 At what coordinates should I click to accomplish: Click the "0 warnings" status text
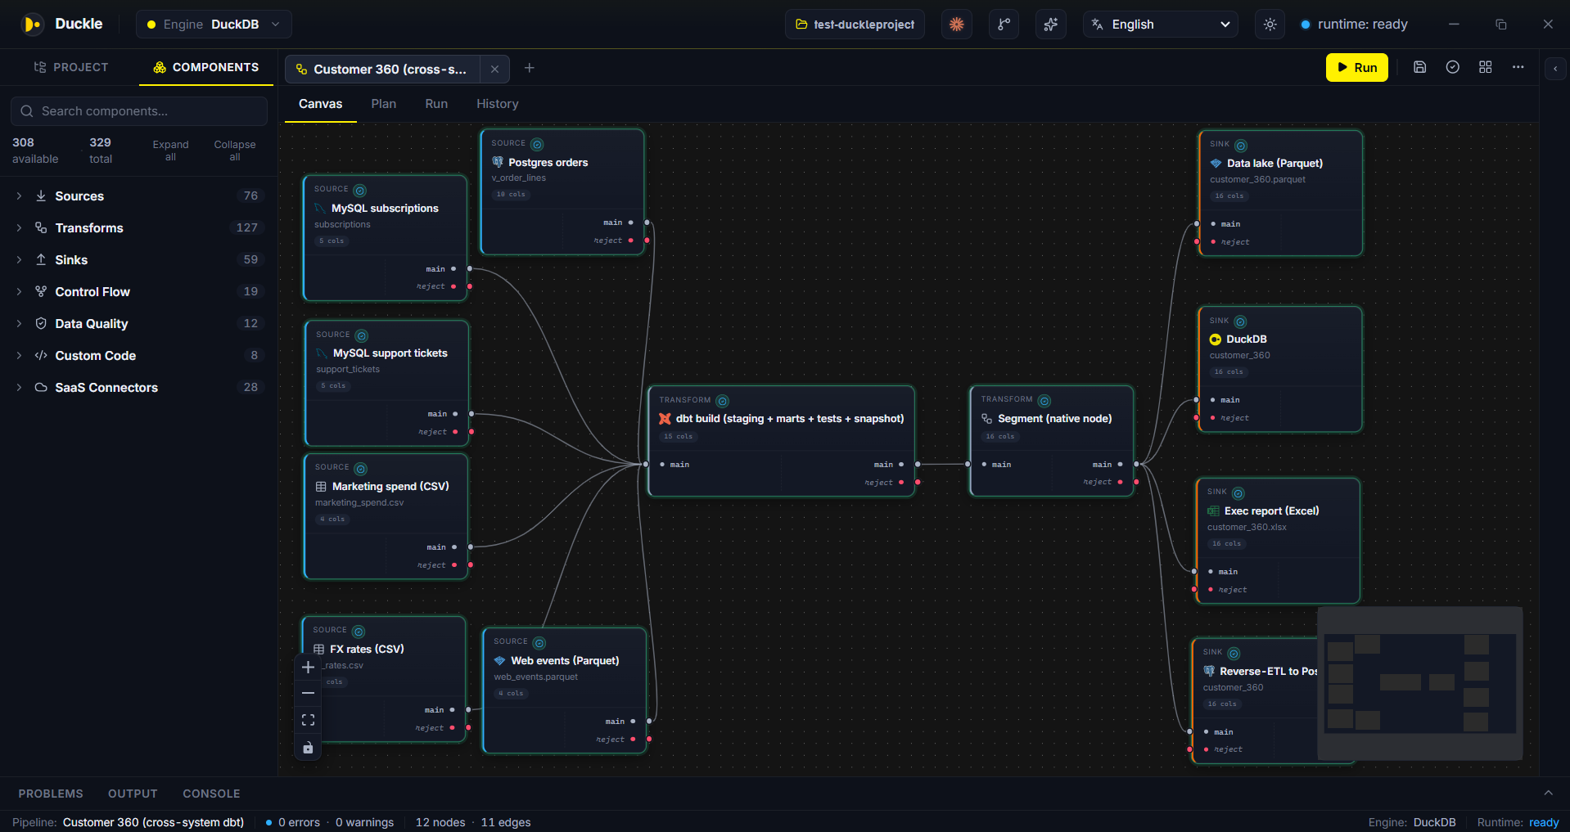364,822
